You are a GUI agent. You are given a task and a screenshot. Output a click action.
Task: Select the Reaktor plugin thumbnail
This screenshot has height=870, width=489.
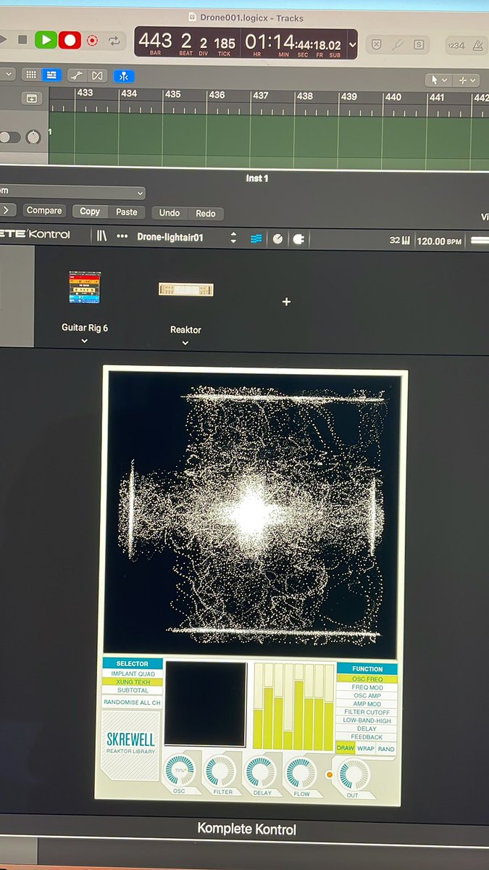click(185, 290)
